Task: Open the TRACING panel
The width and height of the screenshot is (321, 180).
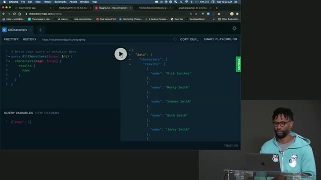Action: (231, 145)
